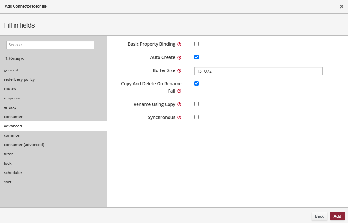The width and height of the screenshot is (348, 223).
Task: Close the Add Connector dialog
Action: [342, 6]
